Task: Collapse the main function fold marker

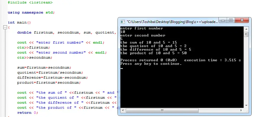Action: coord(5,27)
